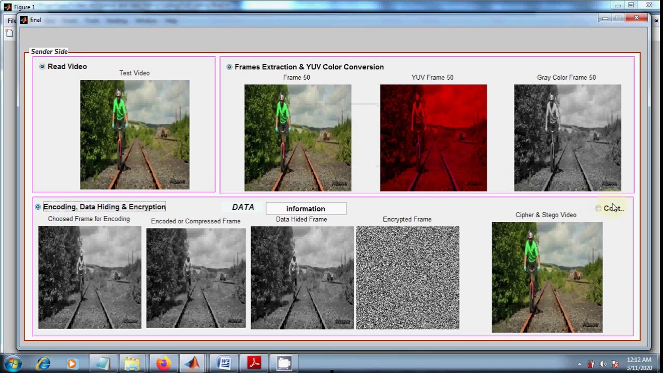The height and width of the screenshot is (373, 663).
Task: Click the Cipher & Stego Video image
Action: (x=547, y=277)
